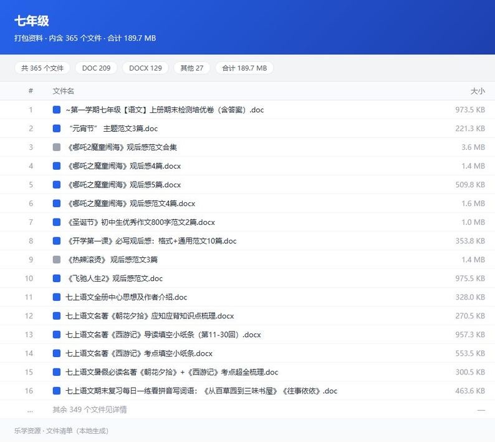Click the 353.8 KB size value
Image resolution: width=495 pixels, height=442 pixels.
click(470, 241)
